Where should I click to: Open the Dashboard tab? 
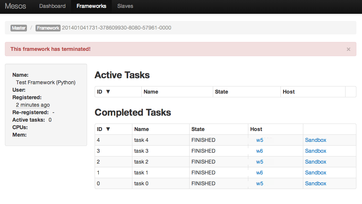point(52,6)
